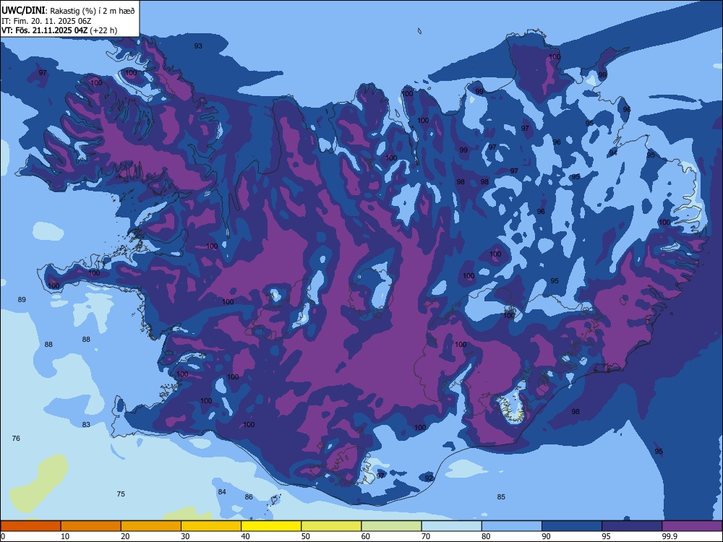Click the legend tick label 70
The image size is (723, 542).
pos(426,536)
